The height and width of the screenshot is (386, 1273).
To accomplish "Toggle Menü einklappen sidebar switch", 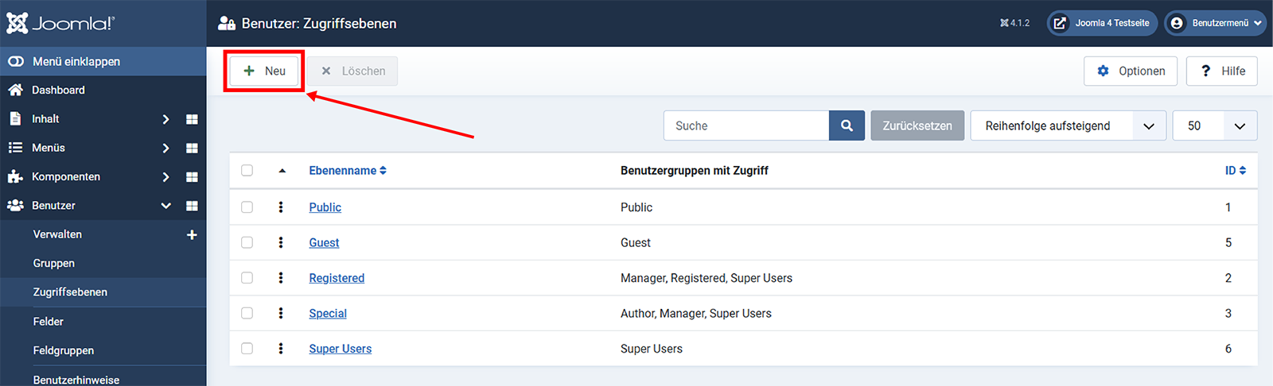I will click(16, 61).
